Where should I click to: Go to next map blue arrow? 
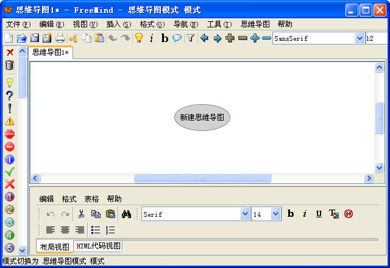tap(217, 38)
